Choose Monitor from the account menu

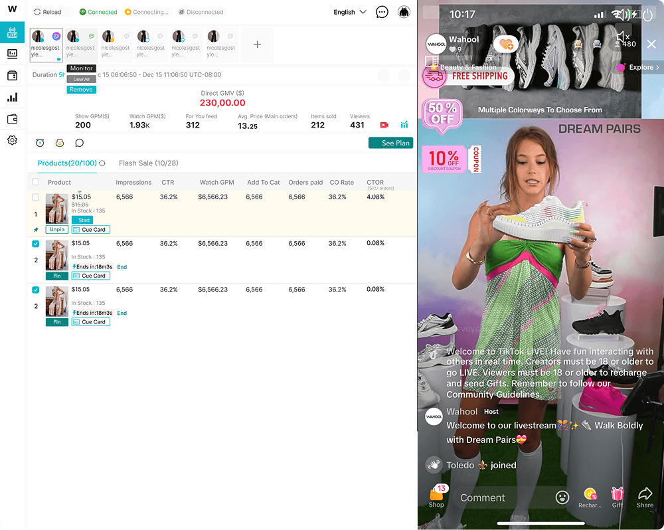pos(81,68)
